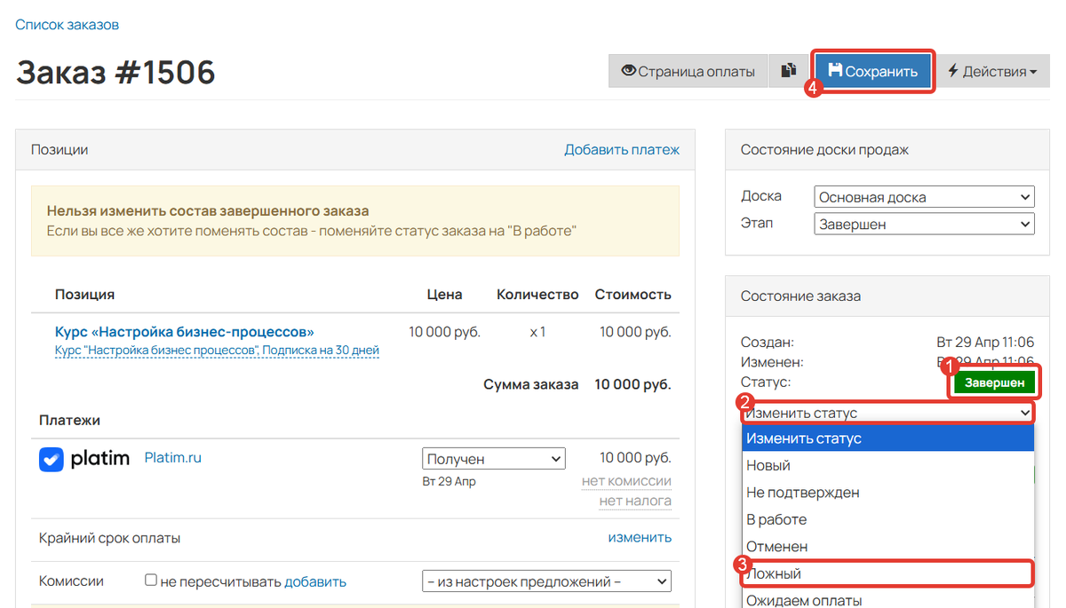This screenshot has height=608, width=1066.
Task: Select status option Не подтвержден
Action: 888,493
